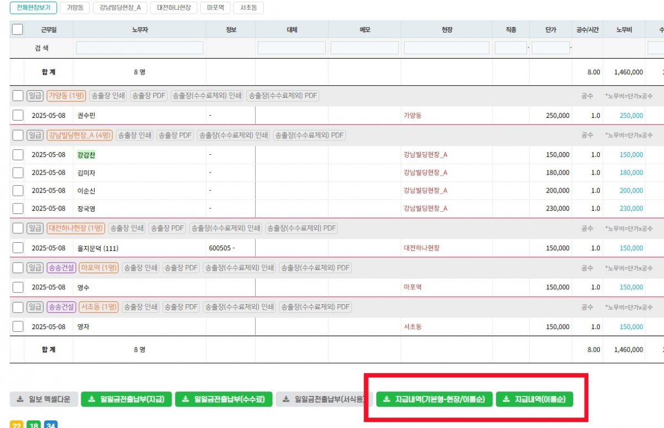This screenshot has height=428, width=664.
Task: Tick the 강남빌딩현장_A group header checkbox
Action: pos(18,135)
